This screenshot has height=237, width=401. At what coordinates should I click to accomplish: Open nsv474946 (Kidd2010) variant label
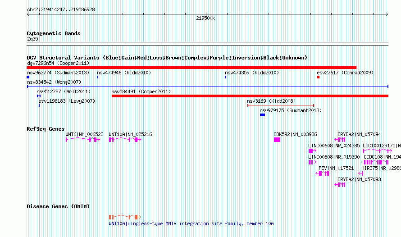point(124,73)
